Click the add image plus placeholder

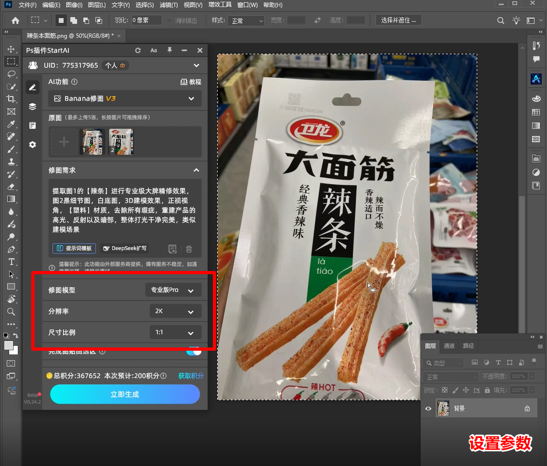(x=64, y=142)
